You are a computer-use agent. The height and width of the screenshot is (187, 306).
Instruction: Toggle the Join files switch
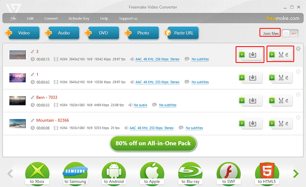coord(290,33)
